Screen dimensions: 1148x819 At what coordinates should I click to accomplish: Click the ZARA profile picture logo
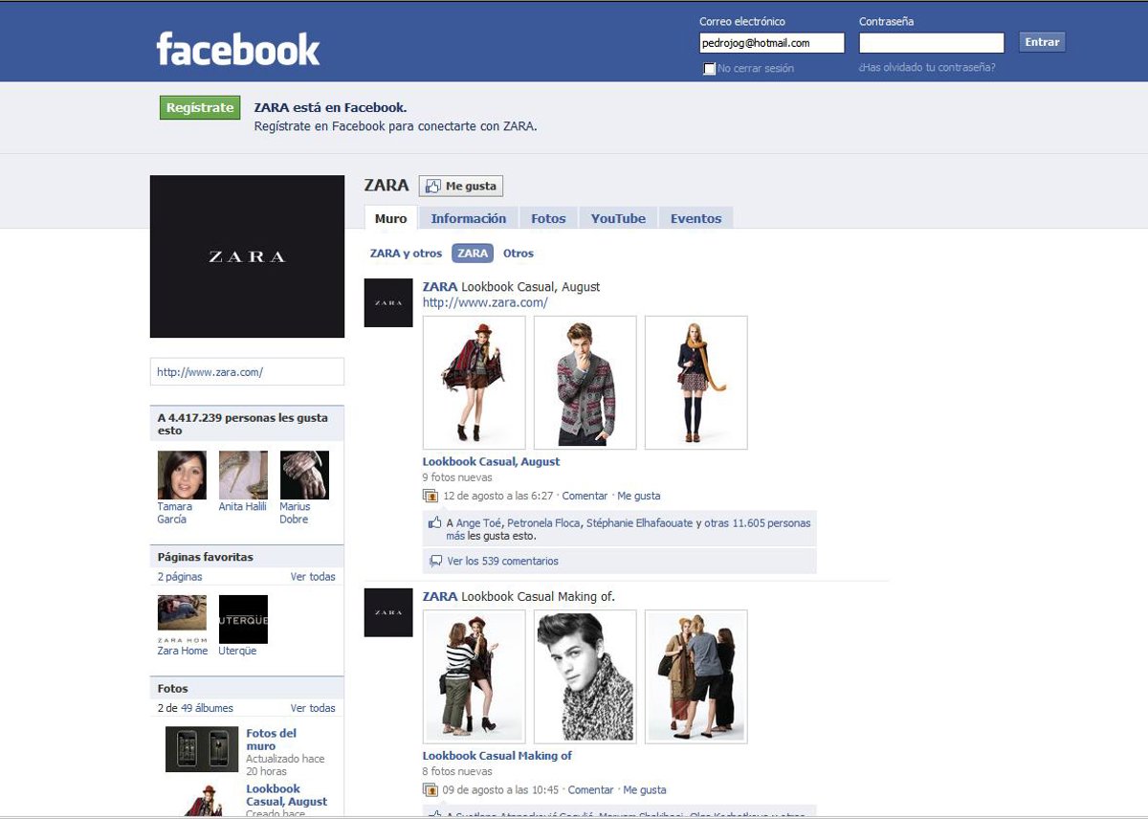[247, 256]
